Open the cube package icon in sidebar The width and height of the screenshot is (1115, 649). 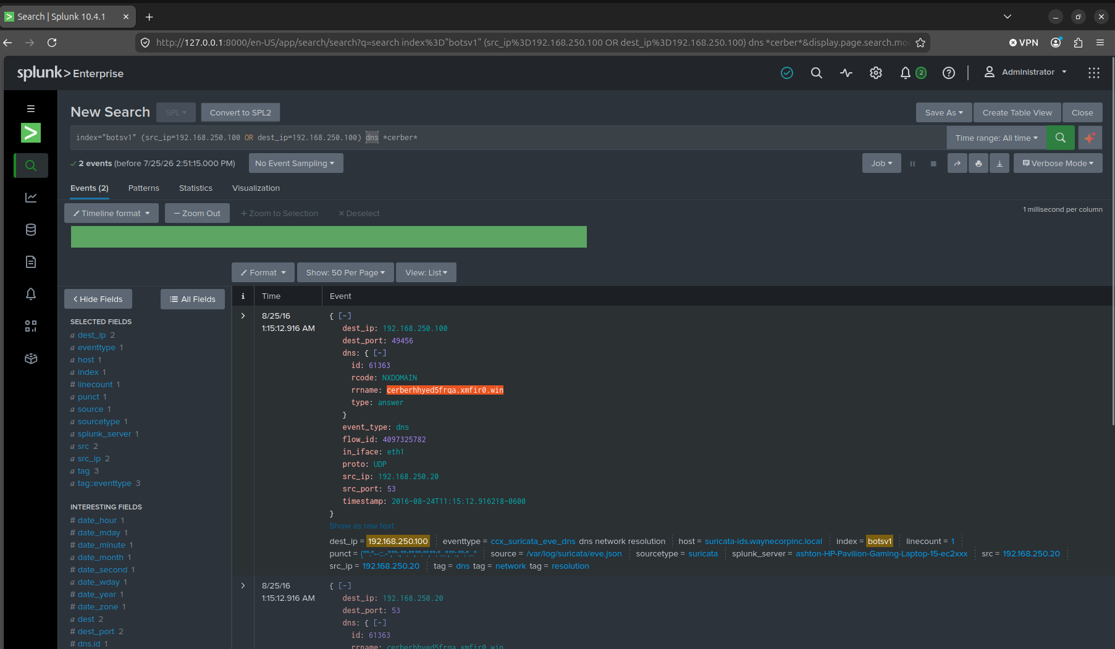point(30,358)
